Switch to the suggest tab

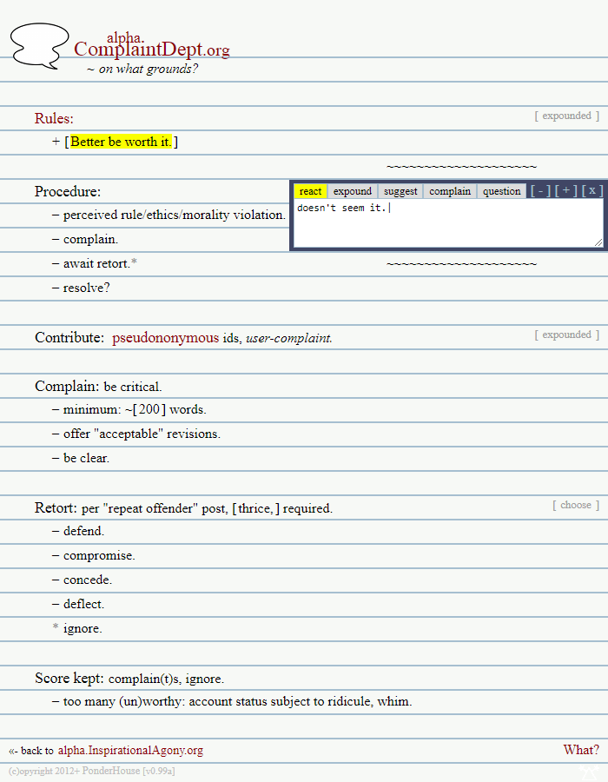click(400, 191)
